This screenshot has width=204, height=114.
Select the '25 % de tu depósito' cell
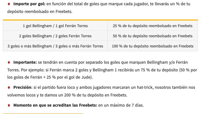pos(152,26)
